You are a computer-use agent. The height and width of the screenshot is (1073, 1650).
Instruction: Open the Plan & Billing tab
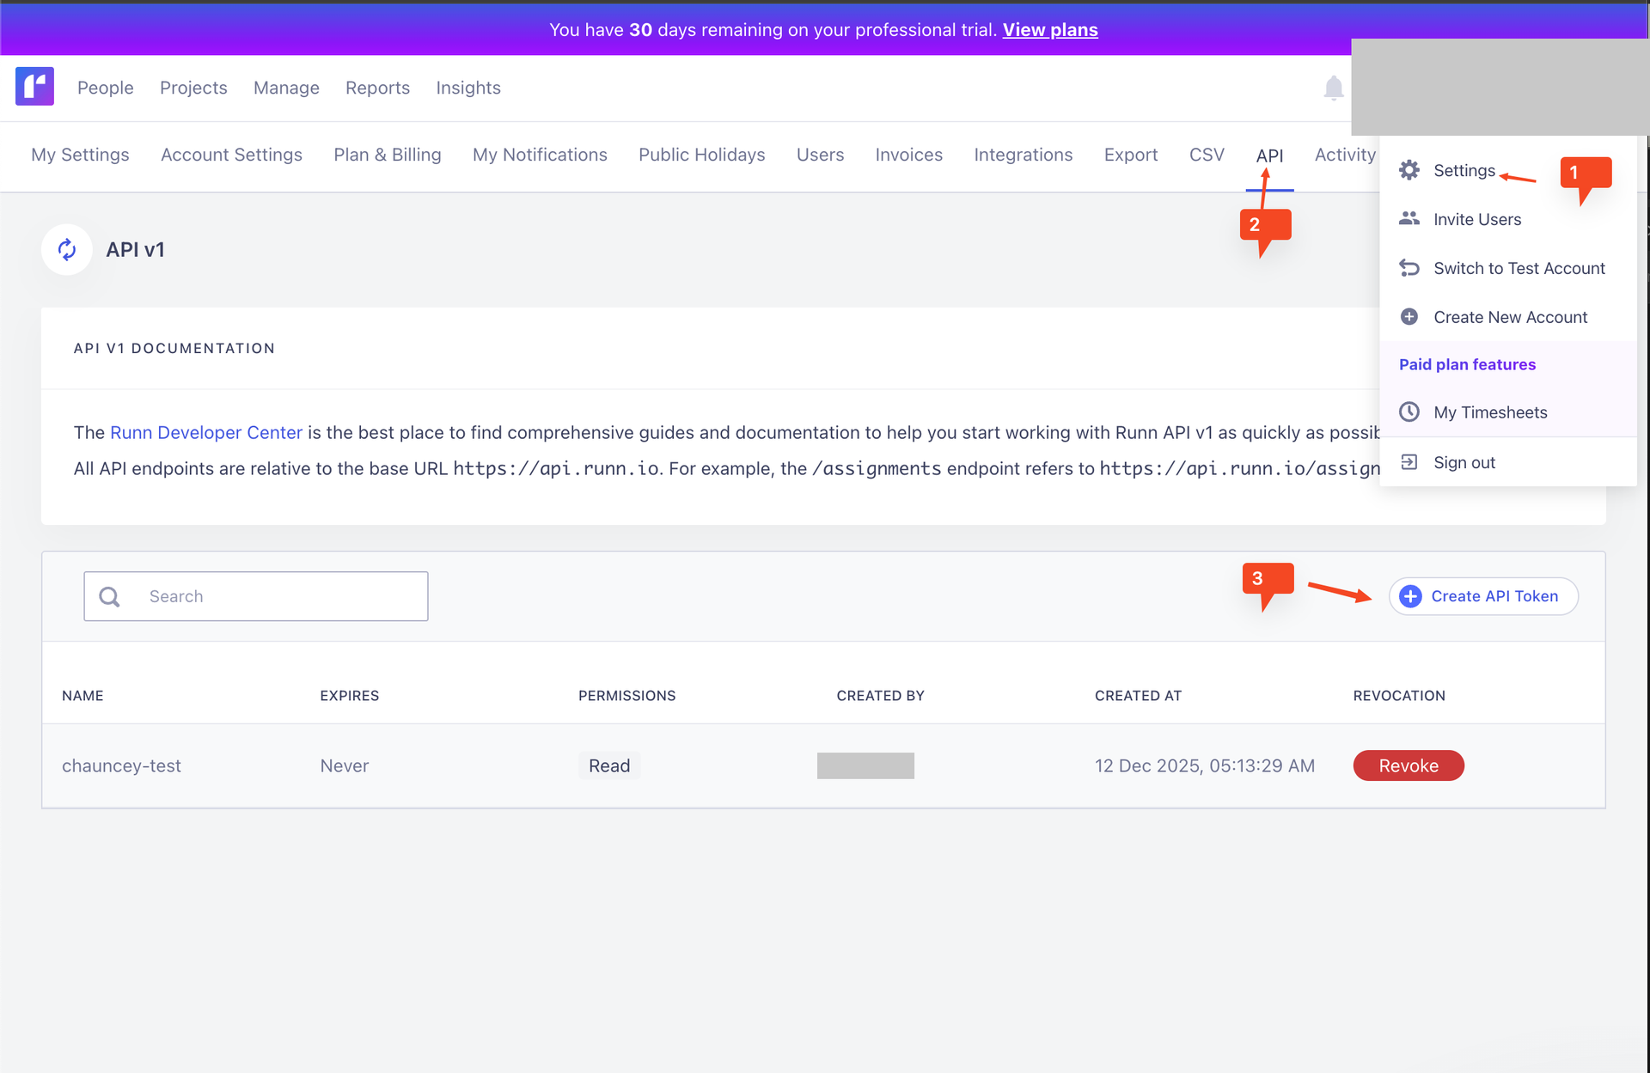tap(388, 155)
